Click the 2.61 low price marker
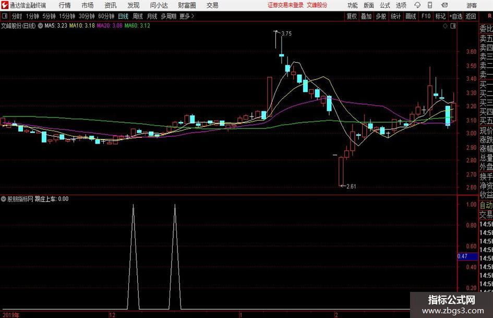The width and height of the screenshot is (493, 318). [351, 186]
